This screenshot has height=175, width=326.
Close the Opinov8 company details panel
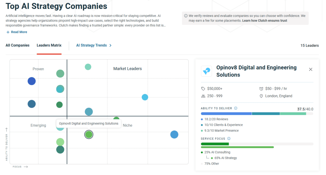coord(310,70)
